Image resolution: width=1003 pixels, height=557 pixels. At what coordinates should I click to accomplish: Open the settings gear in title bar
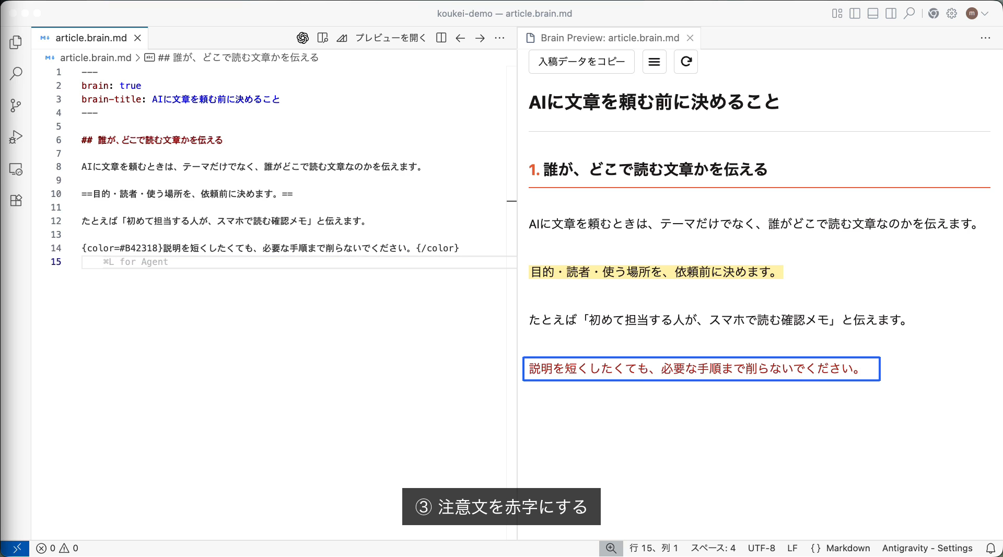point(952,14)
